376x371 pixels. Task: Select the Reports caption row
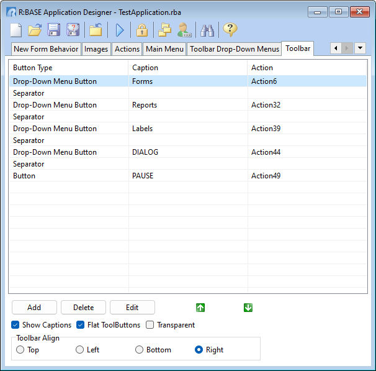188,105
